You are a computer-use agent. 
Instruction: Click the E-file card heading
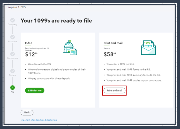pyautogui.click(x=28, y=43)
